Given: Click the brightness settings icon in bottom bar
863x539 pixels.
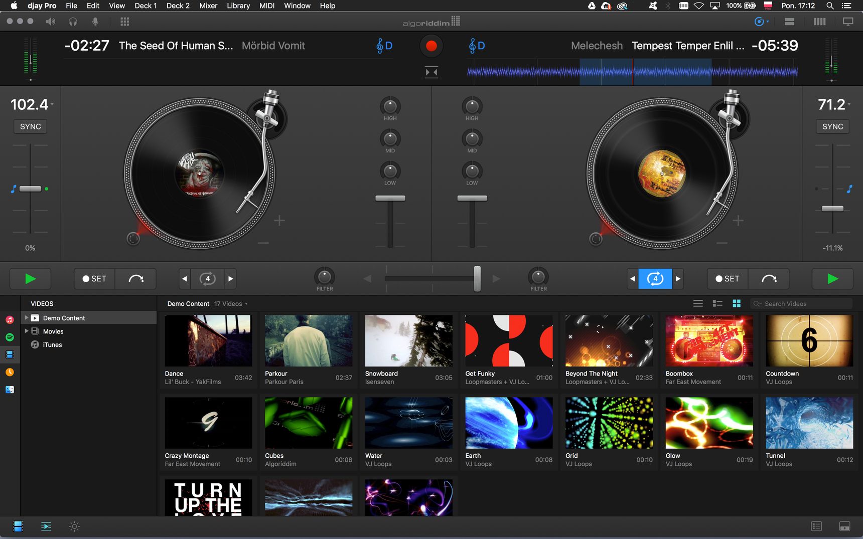Looking at the screenshot, I should 74,526.
